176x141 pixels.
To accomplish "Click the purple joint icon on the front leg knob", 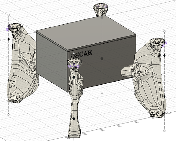I will [x=74, y=66].
